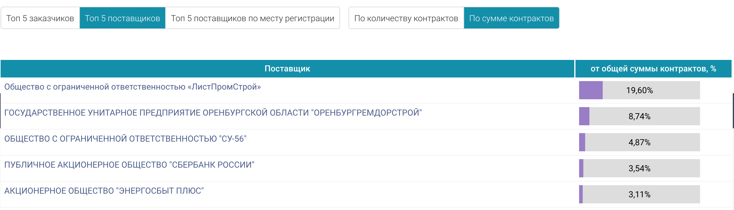
Task: Toggle ranking to По количеству контрактов
Action: [406, 18]
